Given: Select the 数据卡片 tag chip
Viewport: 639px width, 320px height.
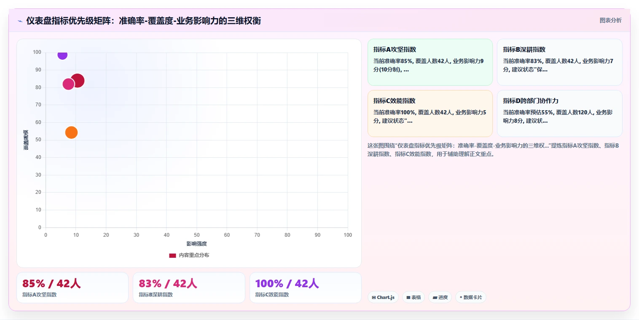Looking at the screenshot, I should click(471, 297).
